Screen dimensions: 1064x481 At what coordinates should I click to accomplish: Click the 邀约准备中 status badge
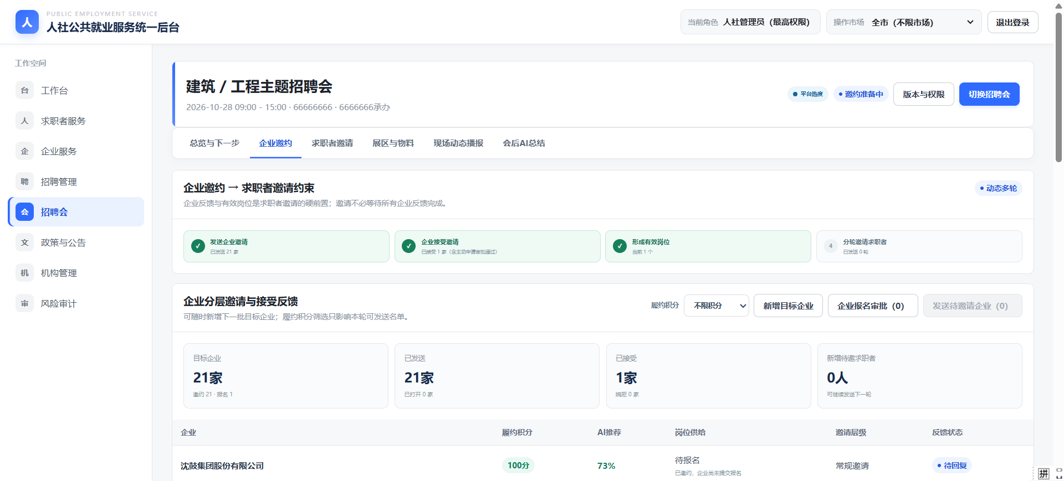coord(861,94)
